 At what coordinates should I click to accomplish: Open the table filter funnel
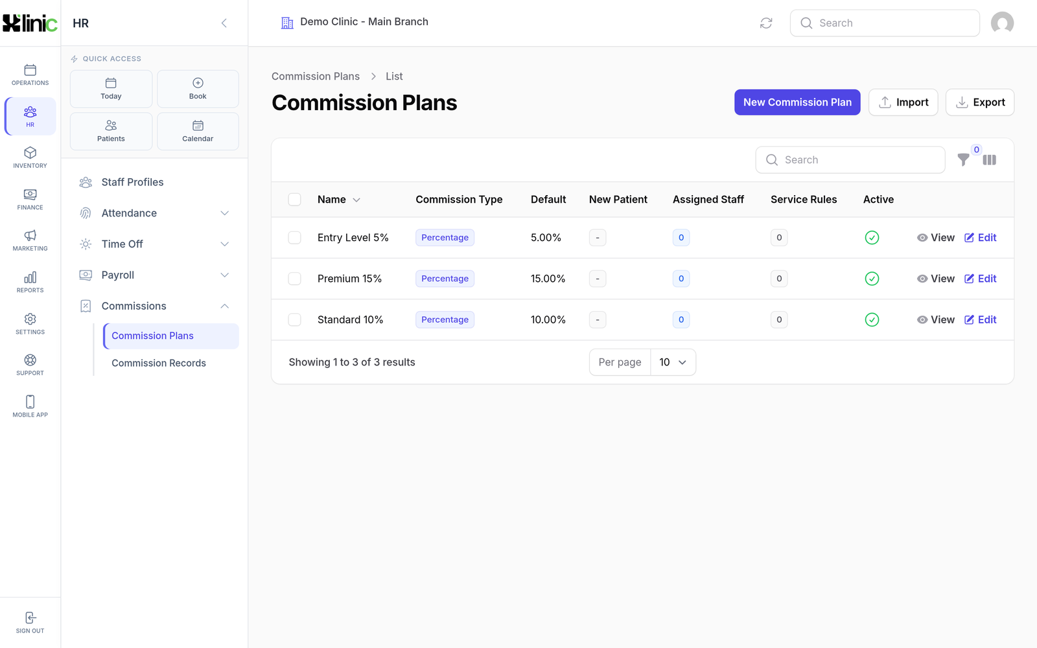tap(964, 160)
